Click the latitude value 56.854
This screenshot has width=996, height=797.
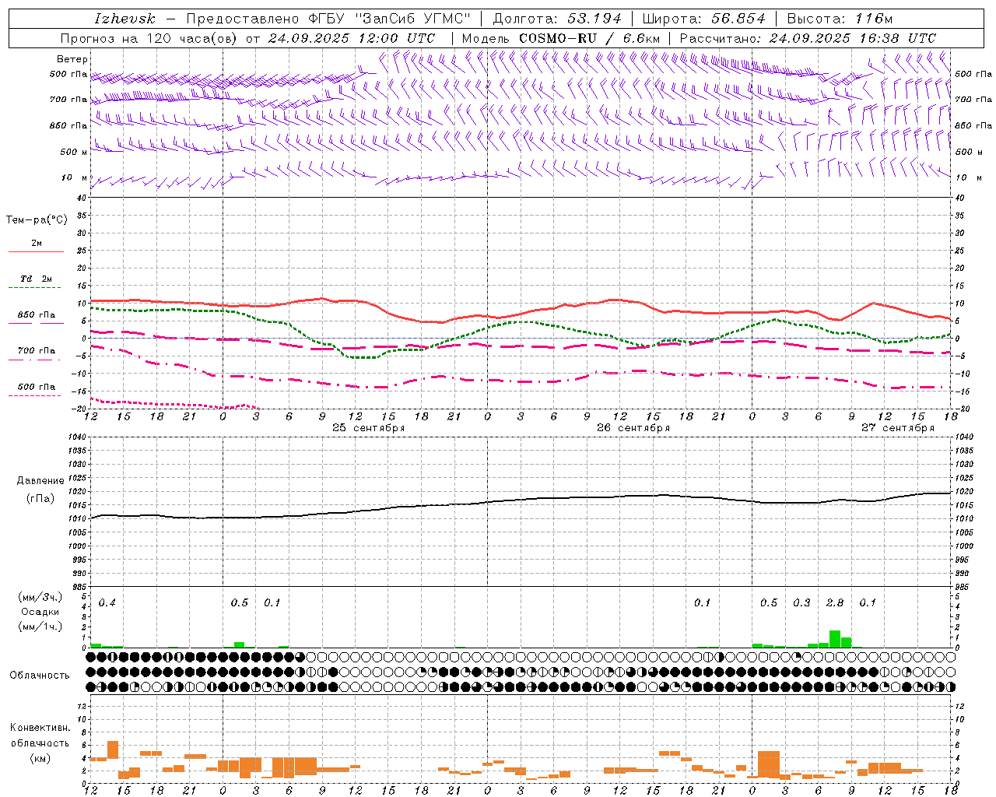coord(738,19)
